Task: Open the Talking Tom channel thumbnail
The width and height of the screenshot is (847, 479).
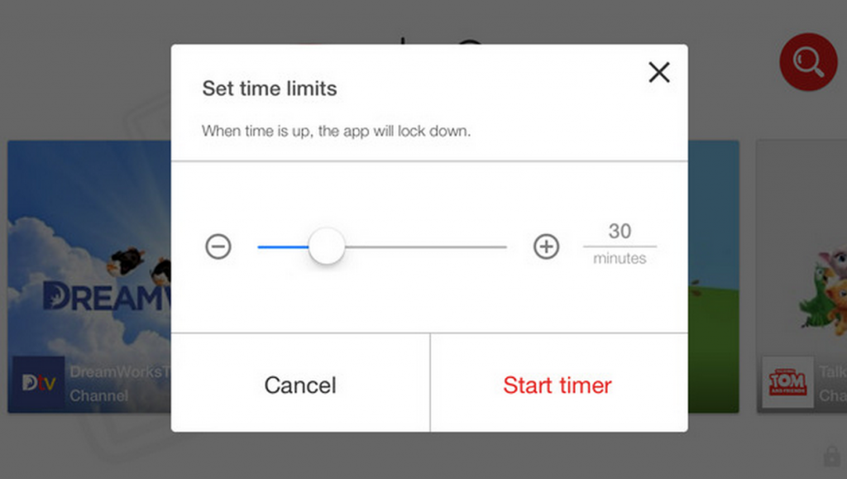Action: tap(802, 276)
